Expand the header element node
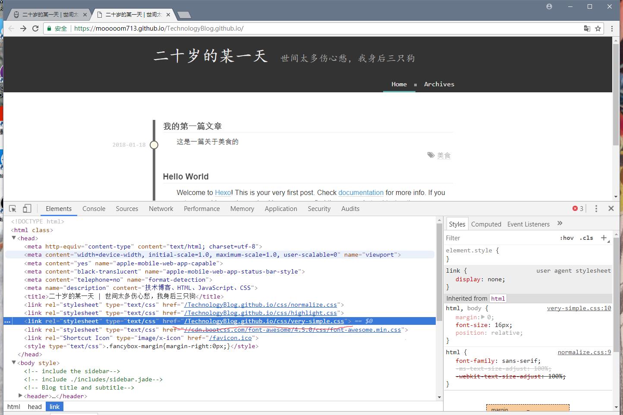 pyautogui.click(x=20, y=396)
